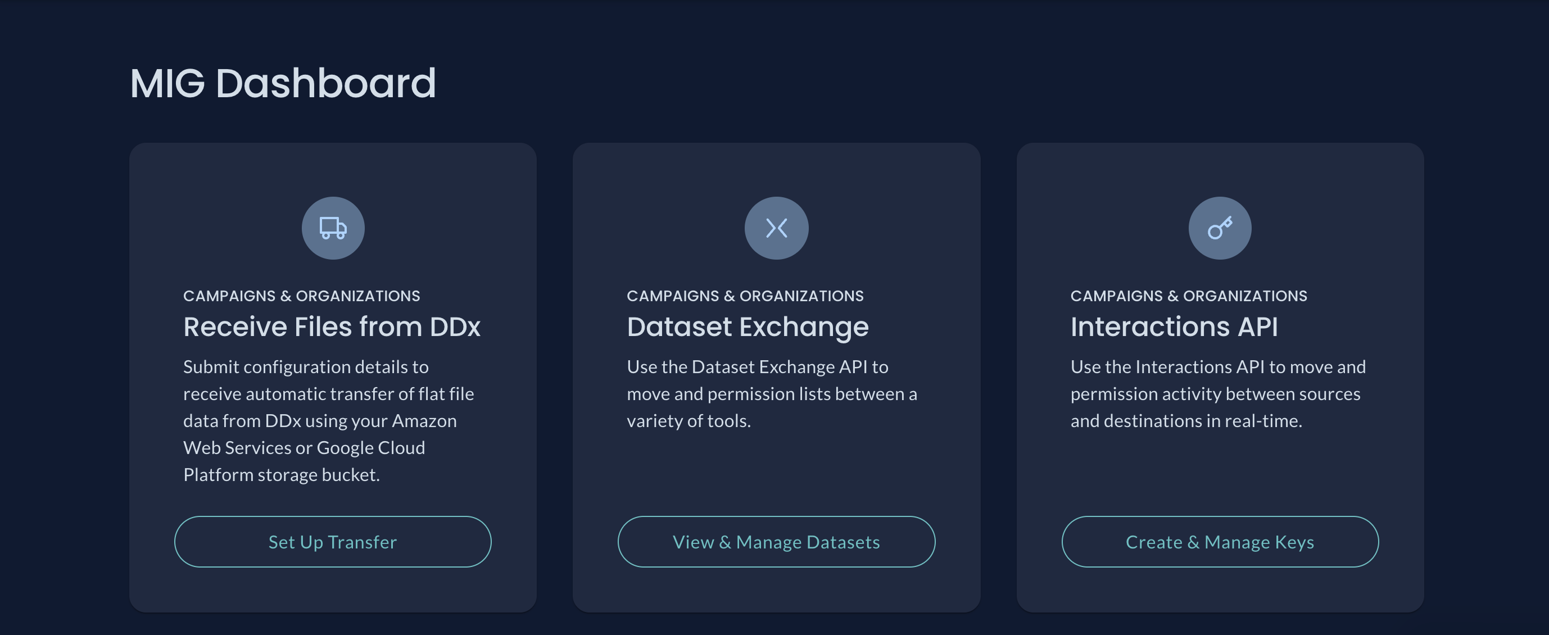Screen dimensions: 1549x635
Task: Click 'permission activity' in Interactions description
Action: point(1145,394)
